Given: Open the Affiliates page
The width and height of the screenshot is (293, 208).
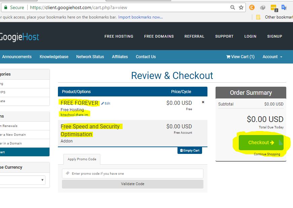Looking at the screenshot, I should click(120, 57).
